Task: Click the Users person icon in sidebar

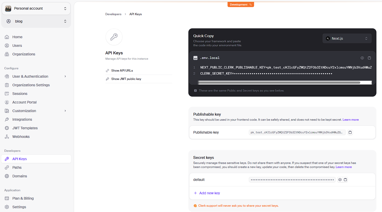Action: point(7,46)
